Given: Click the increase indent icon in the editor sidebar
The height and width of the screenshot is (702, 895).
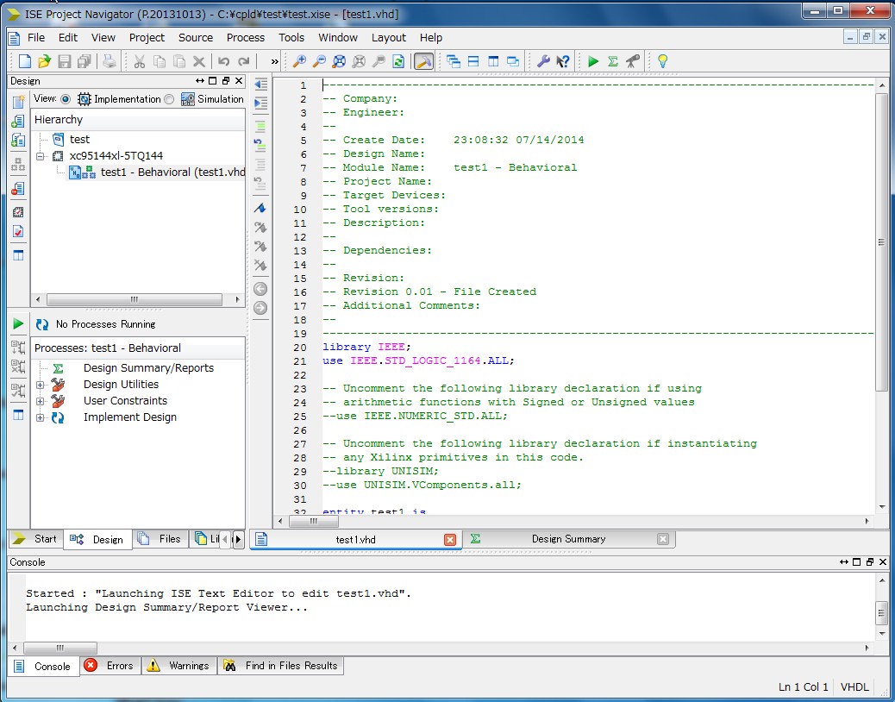Looking at the screenshot, I should (261, 103).
